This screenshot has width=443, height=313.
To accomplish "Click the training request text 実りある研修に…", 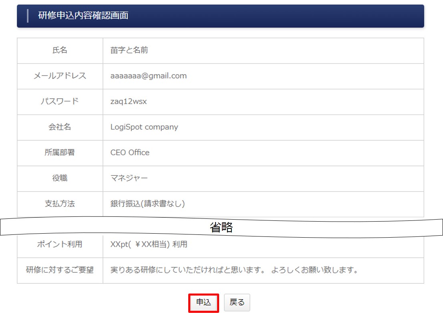I will (234, 270).
